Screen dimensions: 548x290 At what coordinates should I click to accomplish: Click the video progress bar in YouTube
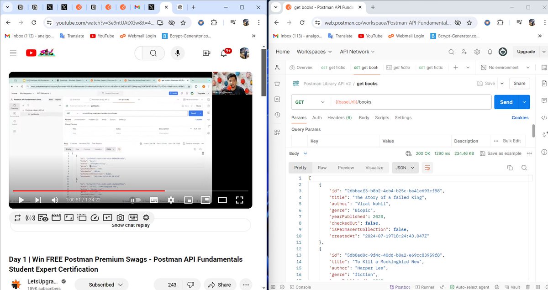(x=131, y=191)
